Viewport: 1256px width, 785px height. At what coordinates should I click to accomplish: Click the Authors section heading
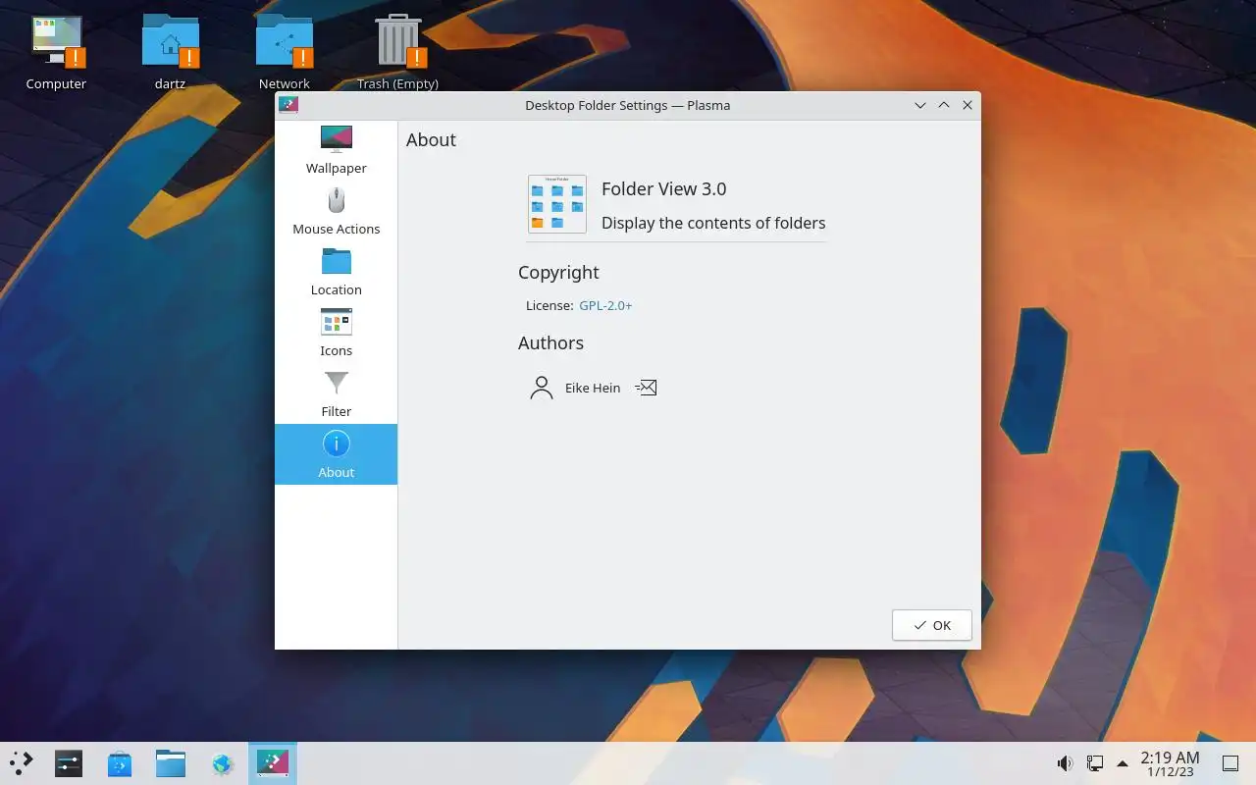[550, 342]
